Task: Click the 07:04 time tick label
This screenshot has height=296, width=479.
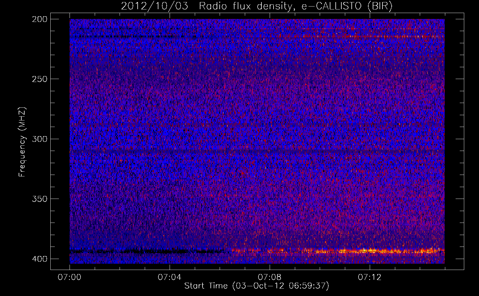Action: (170, 277)
